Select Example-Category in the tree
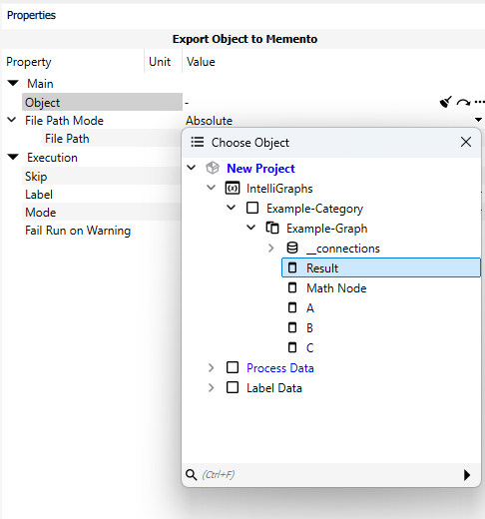Viewport: 485px width, 519px height. click(314, 209)
